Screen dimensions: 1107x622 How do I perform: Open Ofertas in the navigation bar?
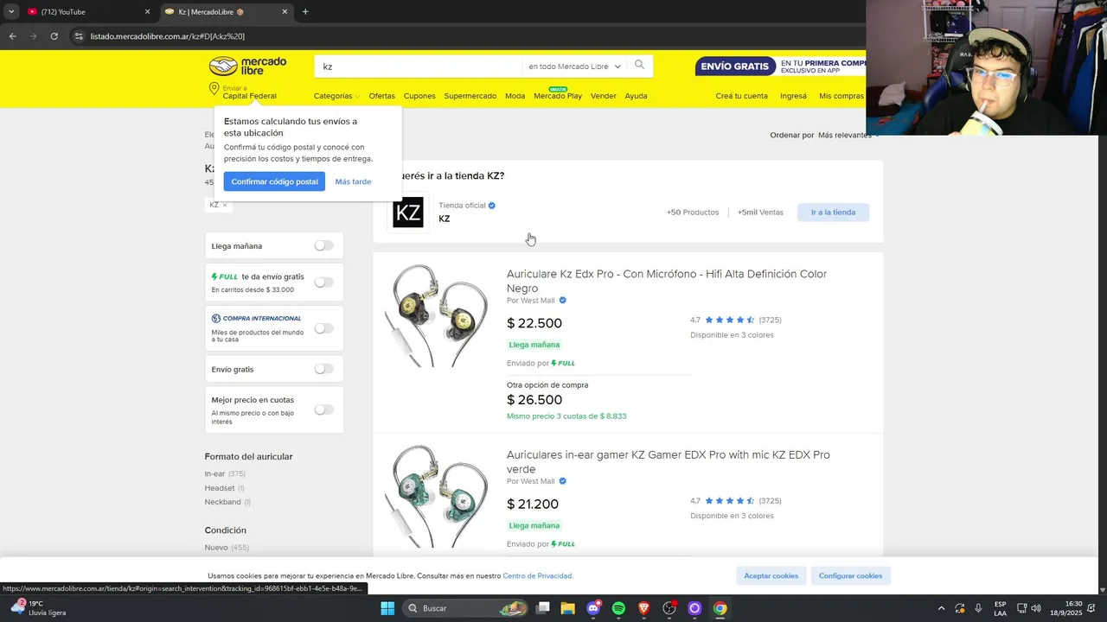point(381,96)
